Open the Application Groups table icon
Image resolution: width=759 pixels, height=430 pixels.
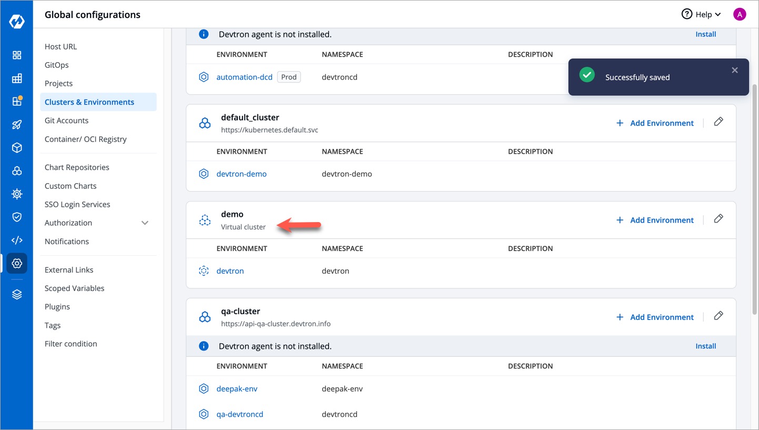[x=17, y=78]
